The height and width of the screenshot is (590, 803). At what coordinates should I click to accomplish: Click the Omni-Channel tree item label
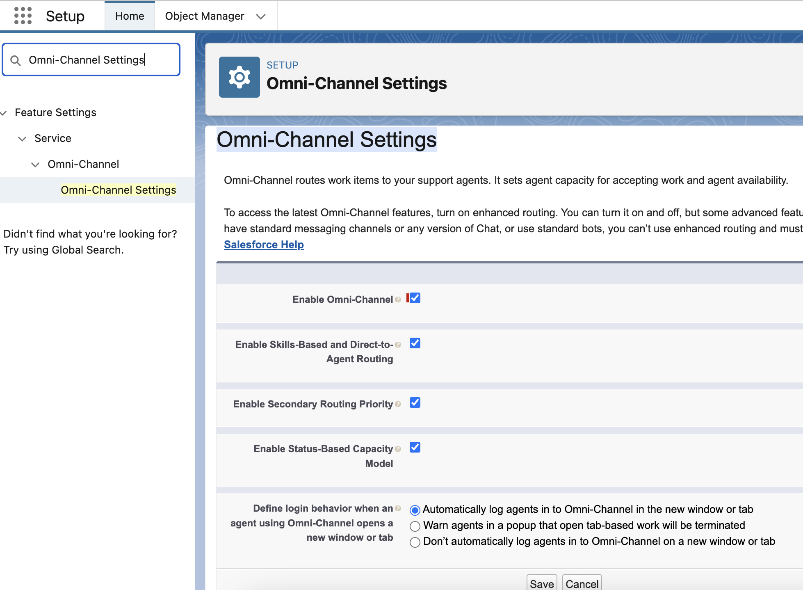click(x=83, y=164)
